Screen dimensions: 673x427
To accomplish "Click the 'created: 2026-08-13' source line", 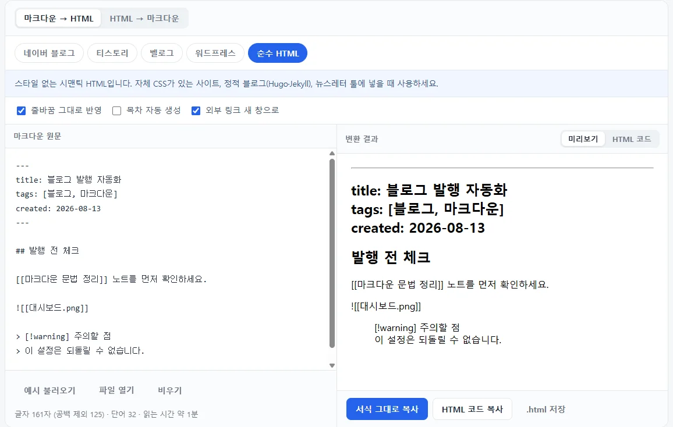I will click(x=58, y=208).
